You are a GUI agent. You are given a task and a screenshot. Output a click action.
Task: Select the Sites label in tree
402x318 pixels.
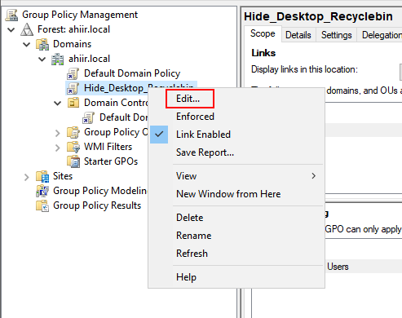coord(63,176)
